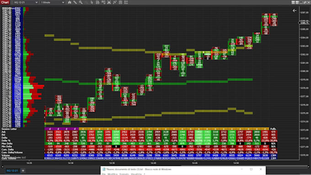
Task: Click the Cum. Delta/Volume row label
Action: (x=12, y=153)
